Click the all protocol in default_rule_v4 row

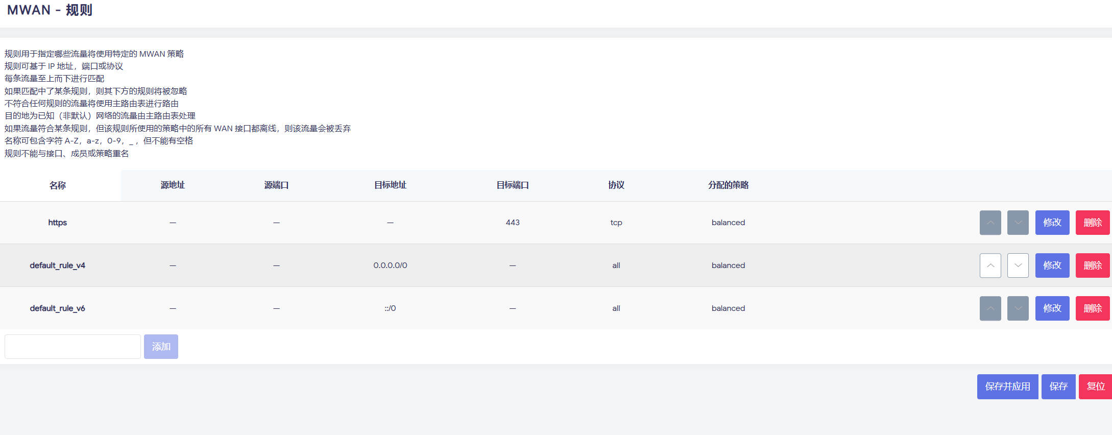click(616, 265)
